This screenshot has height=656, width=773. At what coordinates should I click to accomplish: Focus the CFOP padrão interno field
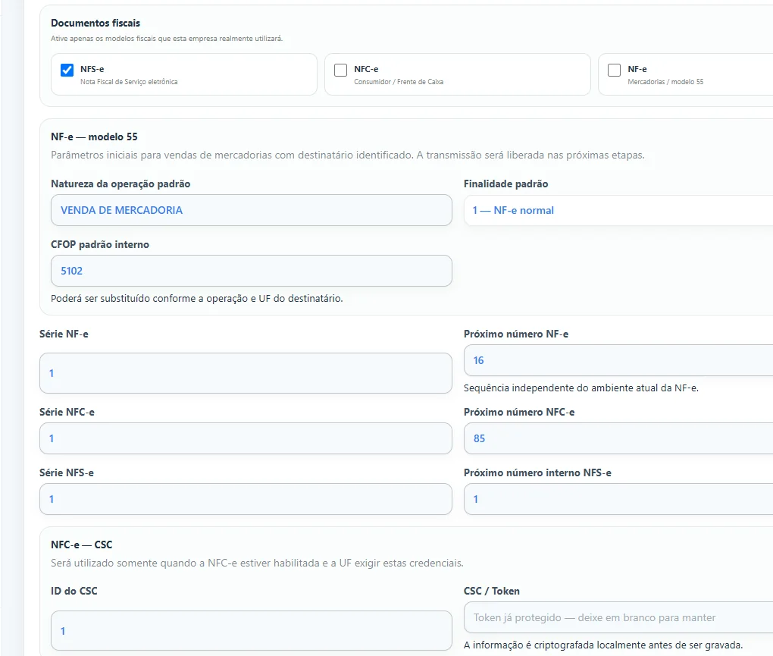pyautogui.click(x=252, y=271)
